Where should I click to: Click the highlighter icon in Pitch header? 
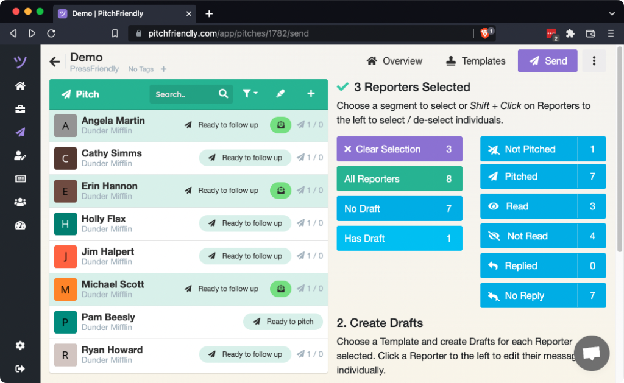pyautogui.click(x=280, y=94)
